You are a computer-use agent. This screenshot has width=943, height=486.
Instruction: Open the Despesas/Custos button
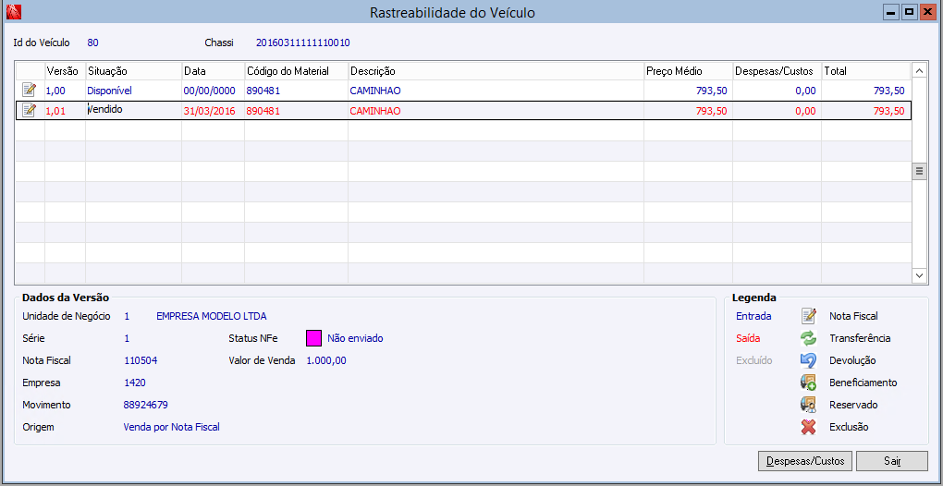[805, 461]
